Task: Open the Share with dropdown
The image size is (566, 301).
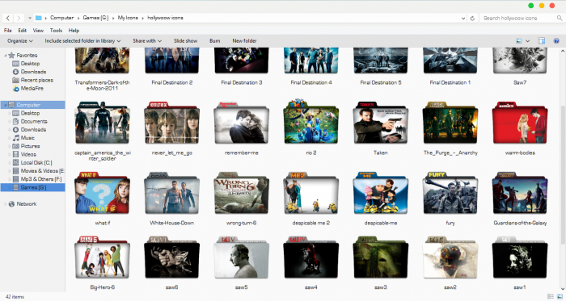Action: point(147,40)
